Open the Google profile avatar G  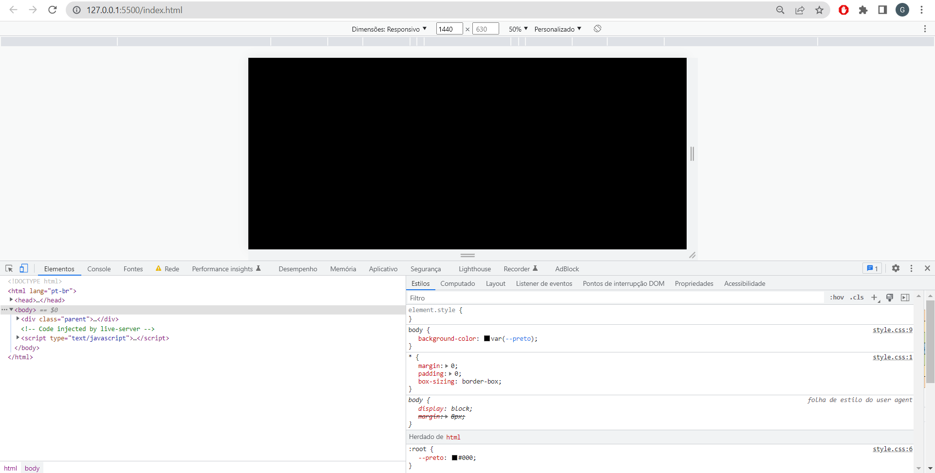tap(902, 10)
